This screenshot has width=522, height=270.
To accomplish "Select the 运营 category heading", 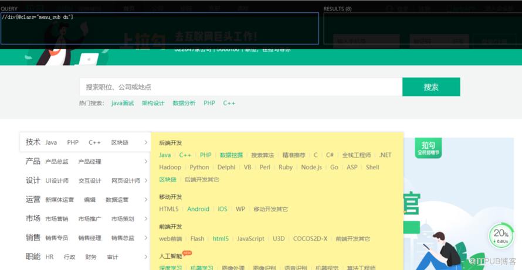I will [x=33, y=200].
